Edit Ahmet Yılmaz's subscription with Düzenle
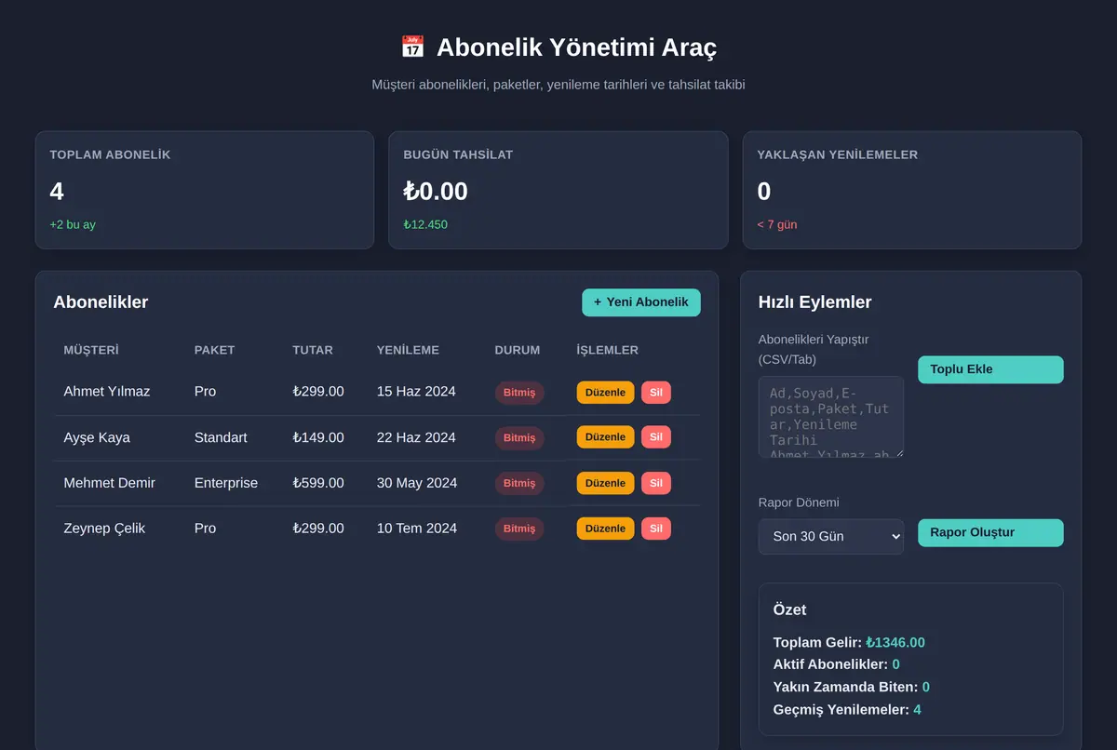The image size is (1117, 750). (605, 393)
